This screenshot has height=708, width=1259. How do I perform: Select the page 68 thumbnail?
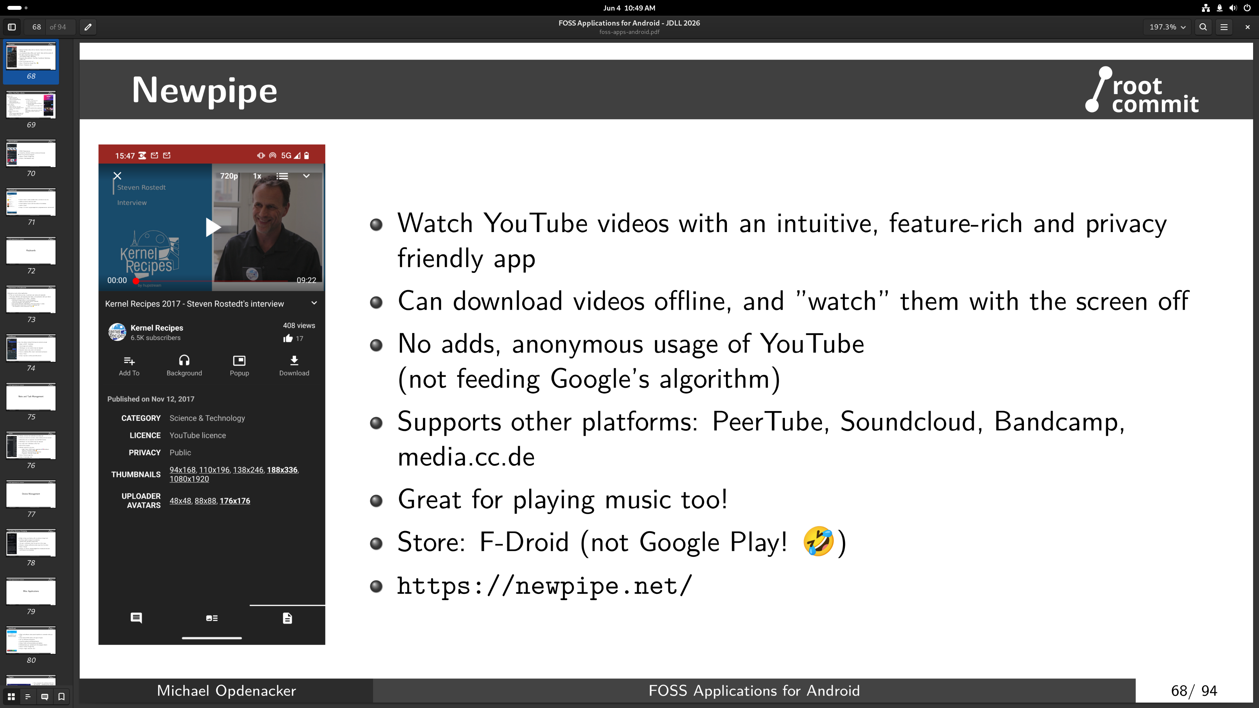[31, 56]
